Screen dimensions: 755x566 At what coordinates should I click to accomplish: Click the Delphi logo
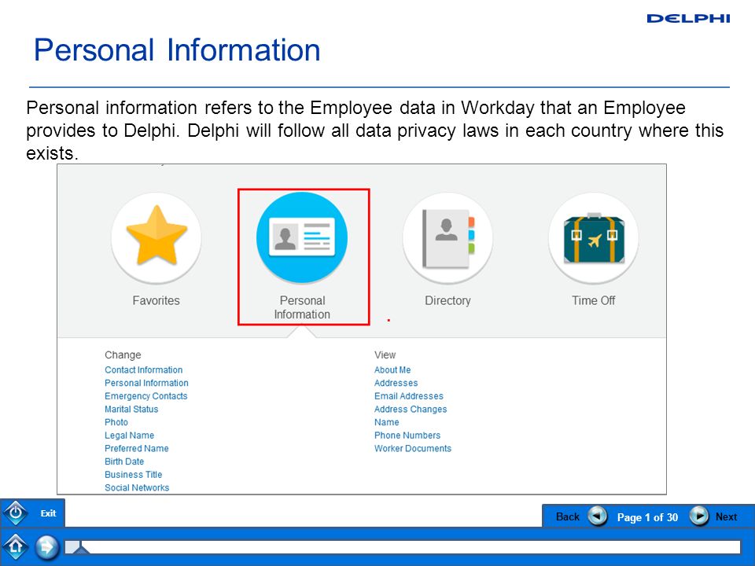click(x=688, y=18)
